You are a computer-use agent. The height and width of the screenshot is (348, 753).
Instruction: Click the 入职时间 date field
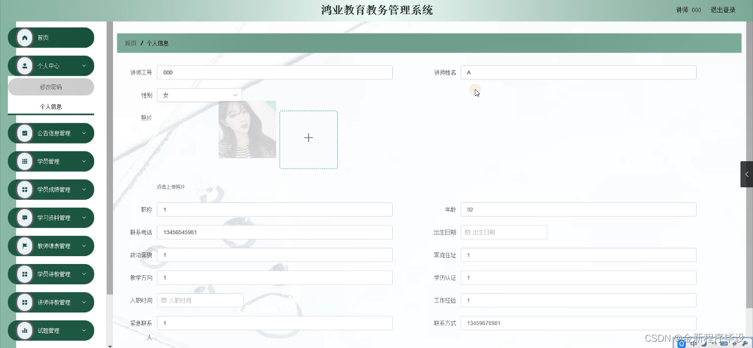[x=200, y=300]
